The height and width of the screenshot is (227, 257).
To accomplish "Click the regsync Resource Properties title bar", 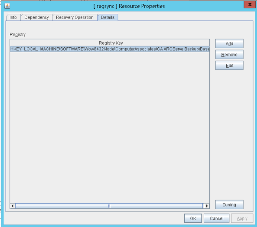I will coord(129,6).
